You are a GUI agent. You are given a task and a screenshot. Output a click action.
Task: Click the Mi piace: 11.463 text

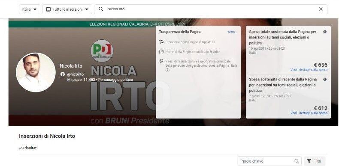click(81, 80)
